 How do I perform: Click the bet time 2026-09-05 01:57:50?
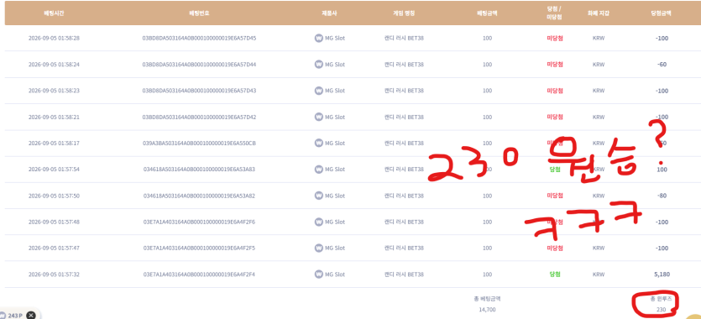(x=54, y=196)
